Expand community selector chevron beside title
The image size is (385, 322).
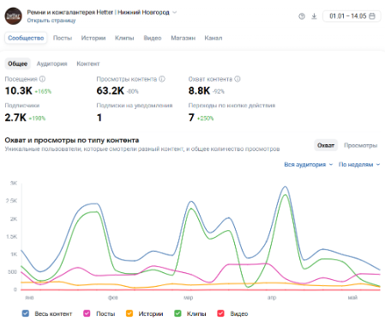(x=175, y=12)
